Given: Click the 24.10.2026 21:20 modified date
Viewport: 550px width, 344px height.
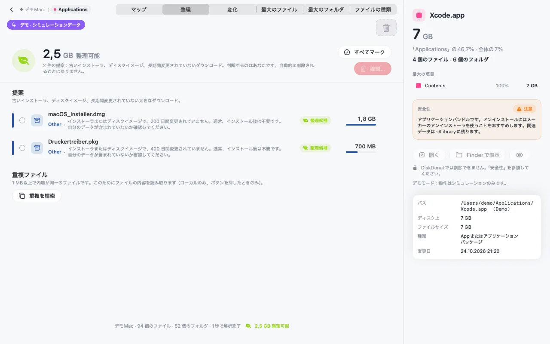Looking at the screenshot, I should [480, 251].
